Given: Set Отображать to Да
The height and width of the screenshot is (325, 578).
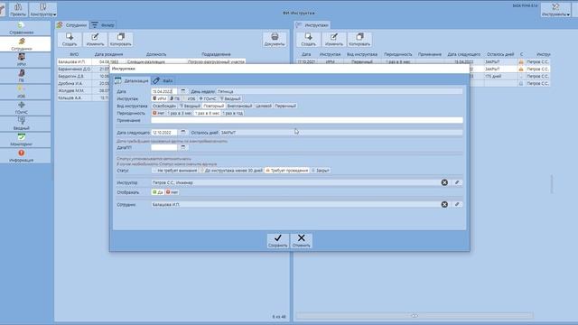Looking at the screenshot, I should coord(157,192).
